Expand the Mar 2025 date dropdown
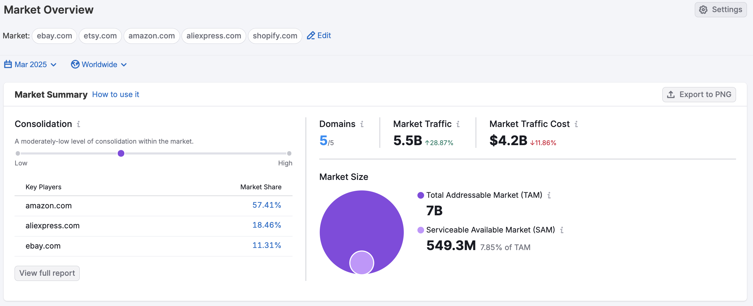This screenshot has width=753, height=306. (54, 65)
